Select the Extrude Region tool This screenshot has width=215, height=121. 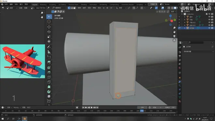[49, 63]
